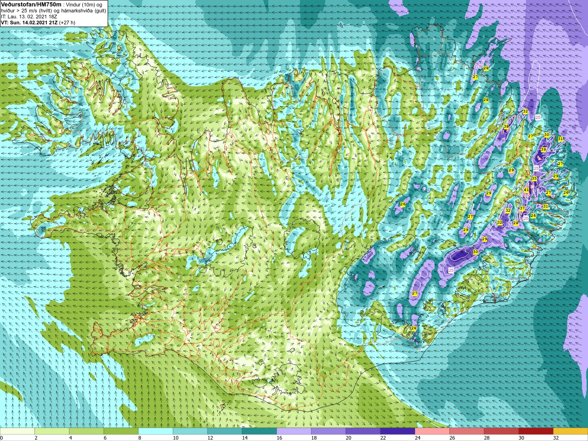
Task: Select the 20–22 m/s violet legend swatch
Action: coord(363,431)
